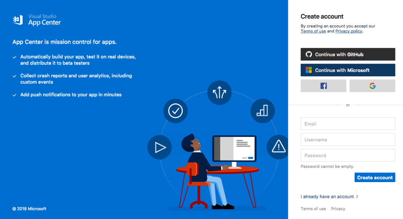Image resolution: width=403 pixels, height=219 pixels.
Task: Click the Visual Studio App Center logo
Action: pyautogui.click(x=36, y=20)
